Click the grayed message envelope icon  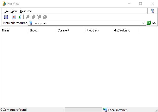click(45, 17)
